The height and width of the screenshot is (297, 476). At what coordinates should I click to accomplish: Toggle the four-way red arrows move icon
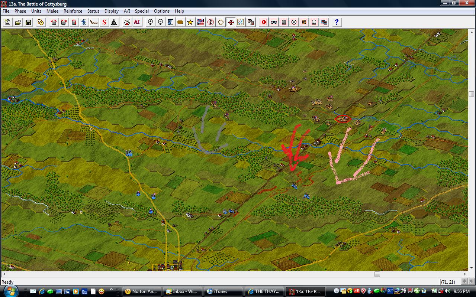click(231, 22)
